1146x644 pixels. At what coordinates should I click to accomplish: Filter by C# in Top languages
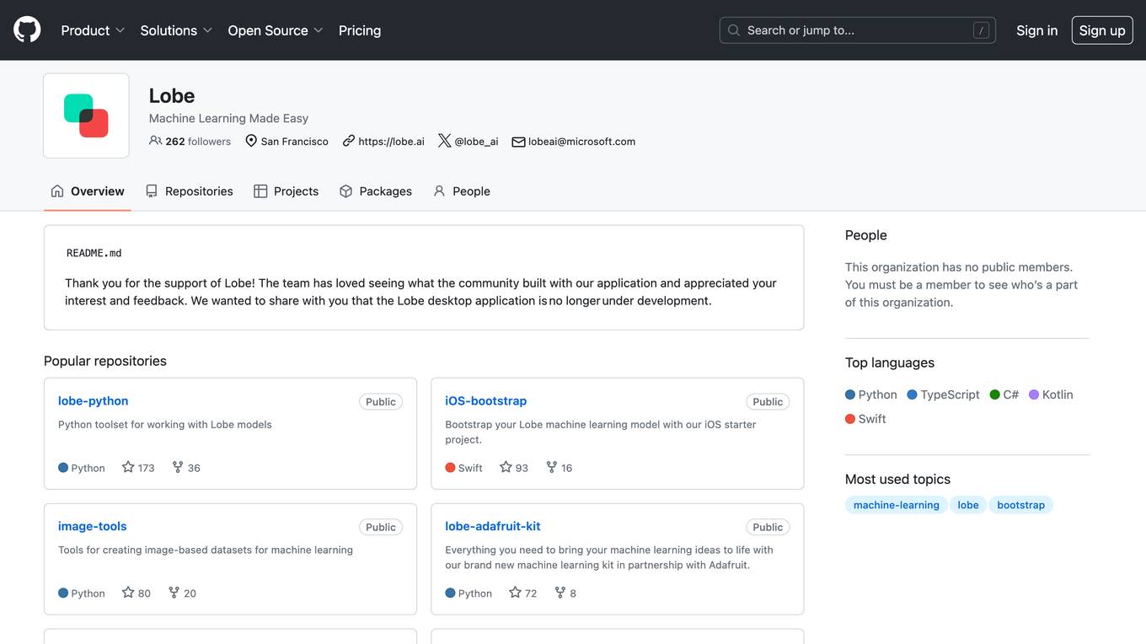coord(1004,394)
